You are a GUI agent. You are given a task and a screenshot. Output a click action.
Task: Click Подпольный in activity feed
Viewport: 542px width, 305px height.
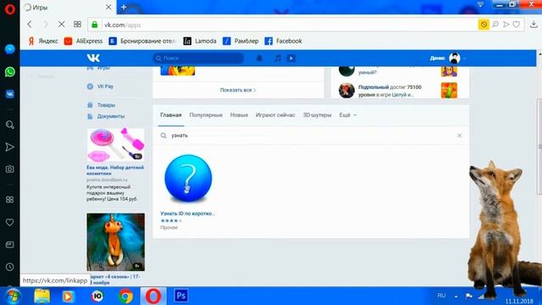(373, 87)
